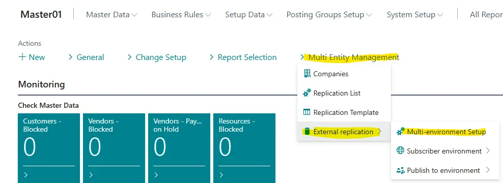Click the green External replication database icon

point(307,131)
